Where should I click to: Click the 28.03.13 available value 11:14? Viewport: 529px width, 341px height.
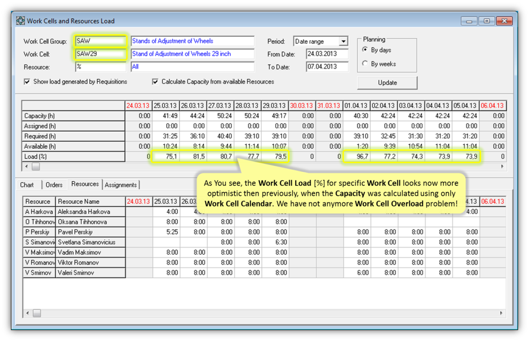coord(247,146)
